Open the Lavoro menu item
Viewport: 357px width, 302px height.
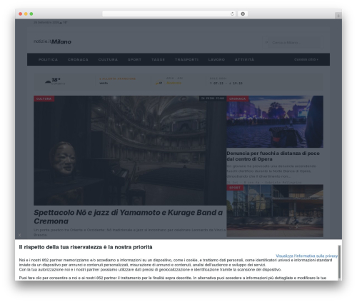[216, 59]
